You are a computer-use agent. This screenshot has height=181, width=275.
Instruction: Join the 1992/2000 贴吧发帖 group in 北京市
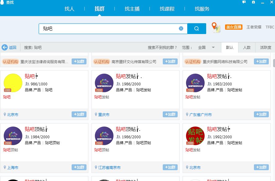click(261, 167)
